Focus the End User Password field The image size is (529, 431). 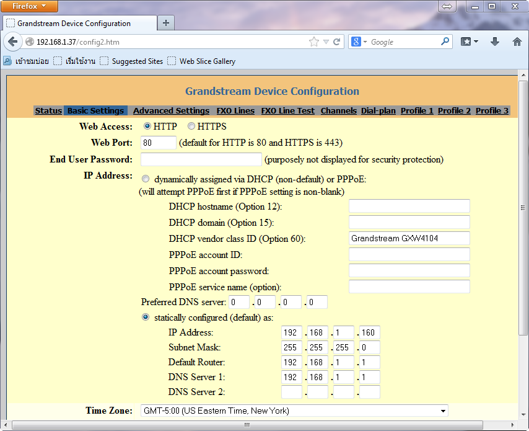pyautogui.click(x=201, y=159)
